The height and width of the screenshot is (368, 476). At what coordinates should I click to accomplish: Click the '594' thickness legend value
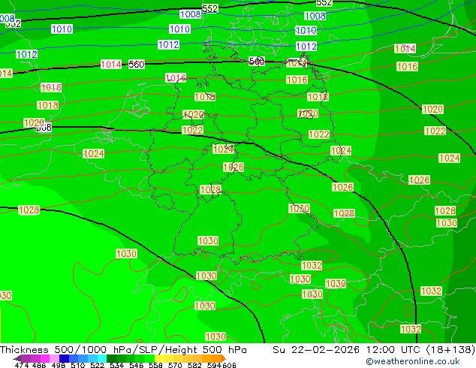click(x=214, y=365)
